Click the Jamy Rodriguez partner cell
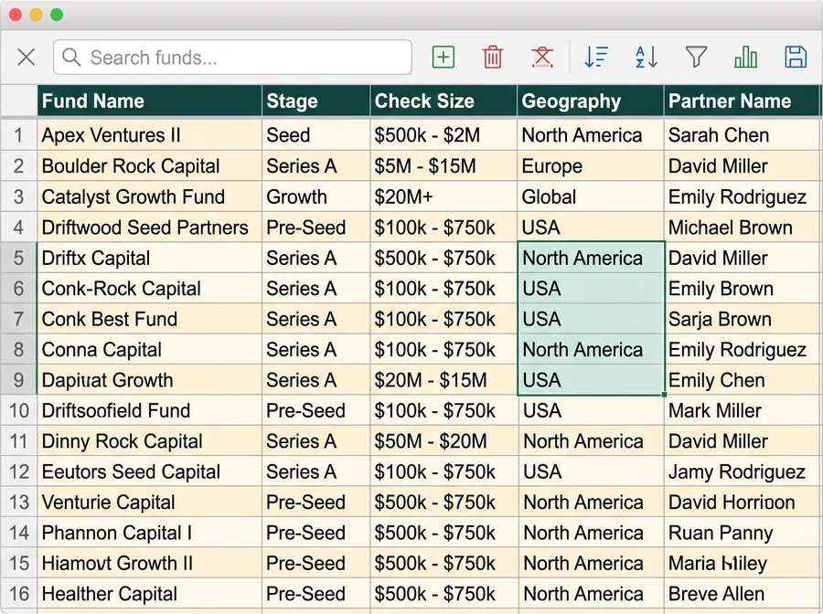This screenshot has width=823, height=614. point(742,471)
